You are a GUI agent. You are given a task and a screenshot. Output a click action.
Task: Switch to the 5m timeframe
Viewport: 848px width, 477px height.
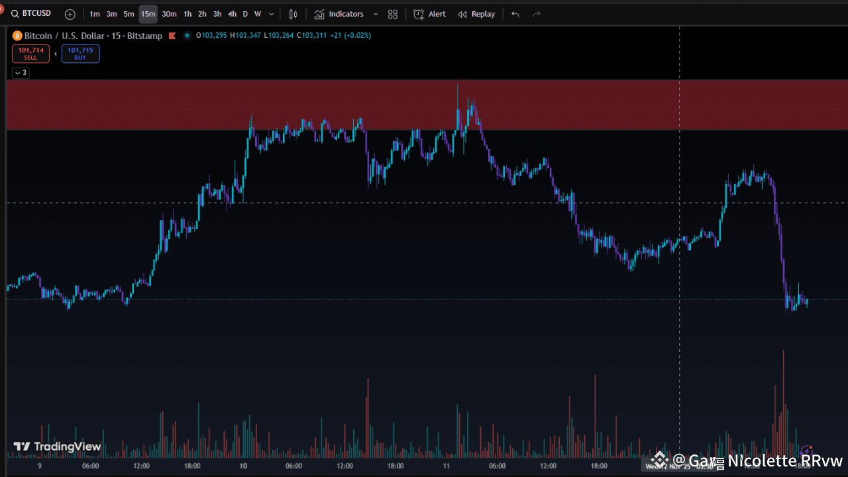[x=129, y=14]
